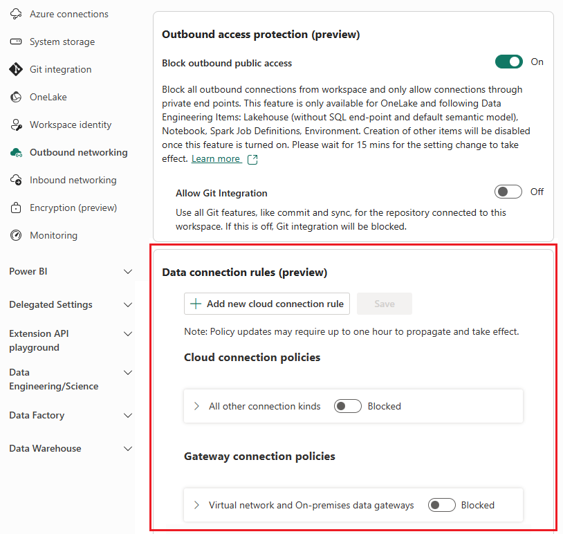Click the Monitoring gauge icon

click(16, 235)
